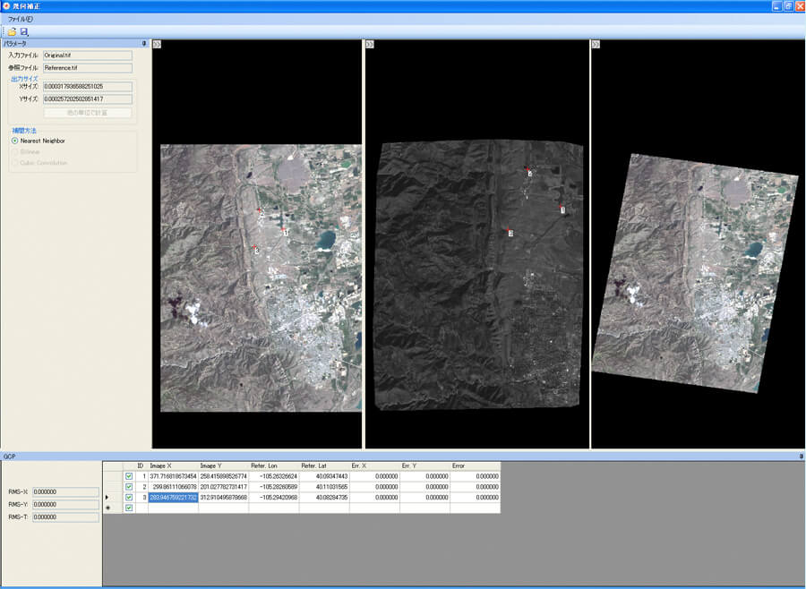
Task: Expand the left image view chevron
Action: (x=157, y=44)
